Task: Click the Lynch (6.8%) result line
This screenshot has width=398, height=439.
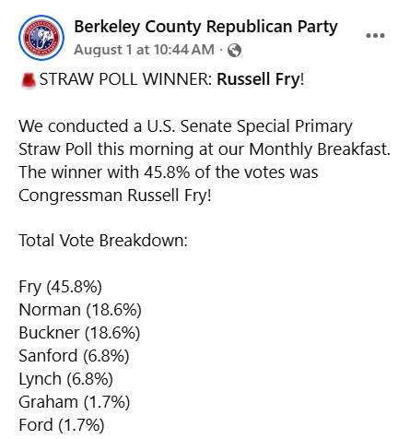Action: point(65,379)
